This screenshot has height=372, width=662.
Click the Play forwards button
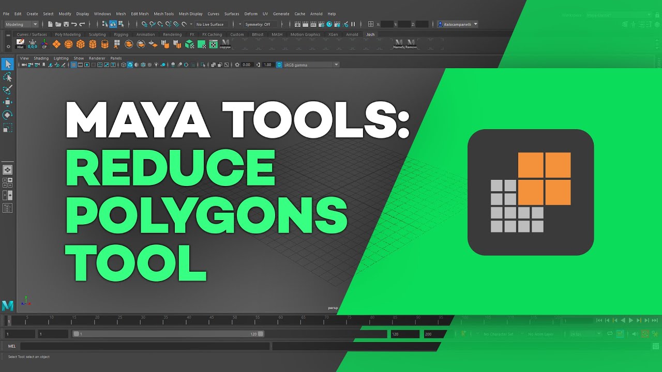pos(631,320)
